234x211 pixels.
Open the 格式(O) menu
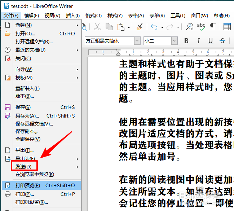[x=93, y=16]
